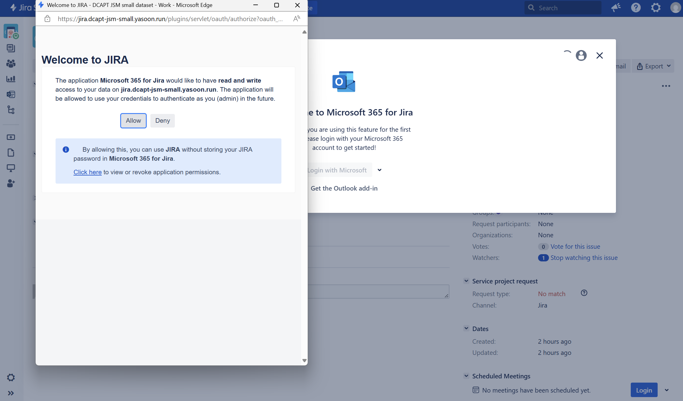
Task: Open the Reports chart icon in sidebar
Action: tap(11, 79)
